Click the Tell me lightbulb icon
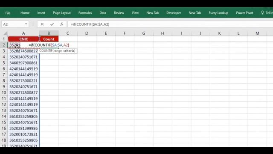This screenshot has width=273, height=154. (x=262, y=12)
